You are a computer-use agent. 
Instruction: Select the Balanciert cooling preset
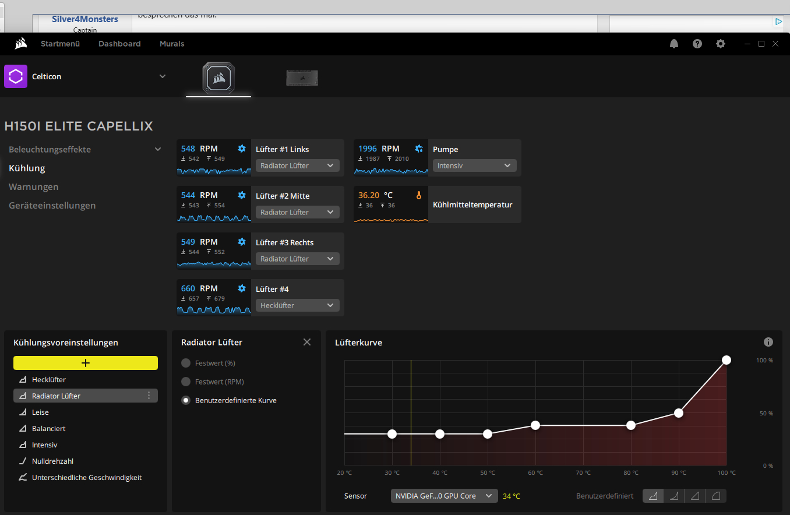86,428
